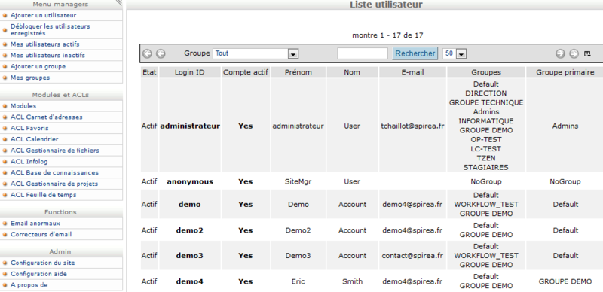Open Ajouter un utilisateur
Viewport: 603px width, 292px height.
pos(44,15)
